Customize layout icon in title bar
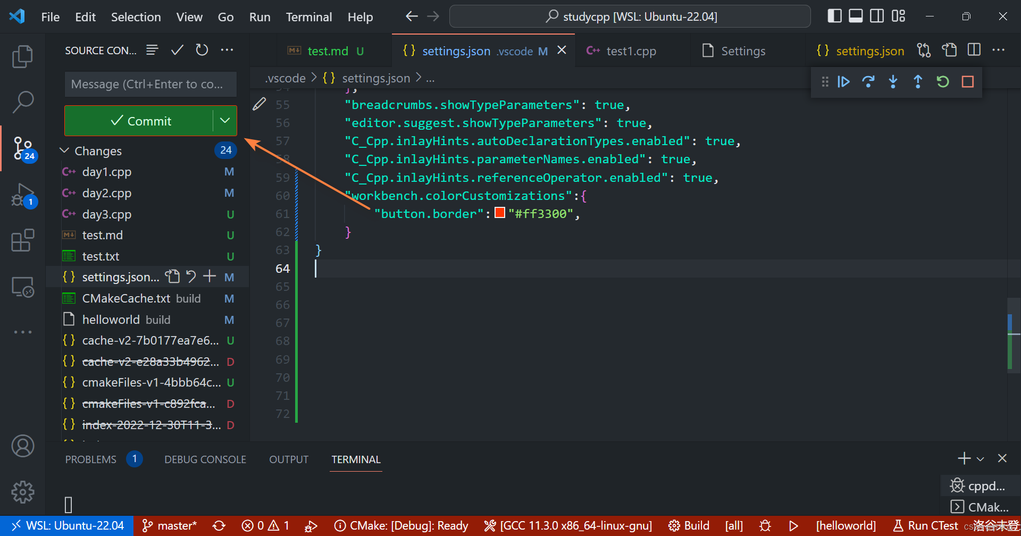The image size is (1021, 536). 898,16
